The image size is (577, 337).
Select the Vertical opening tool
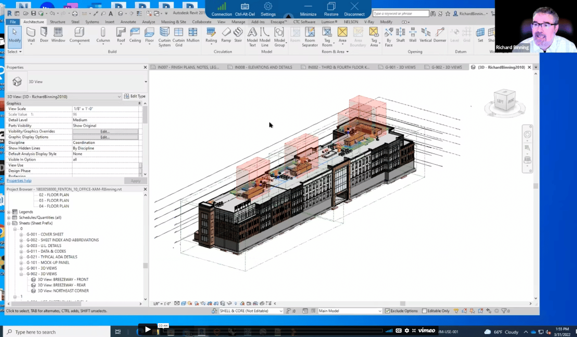pyautogui.click(x=426, y=35)
